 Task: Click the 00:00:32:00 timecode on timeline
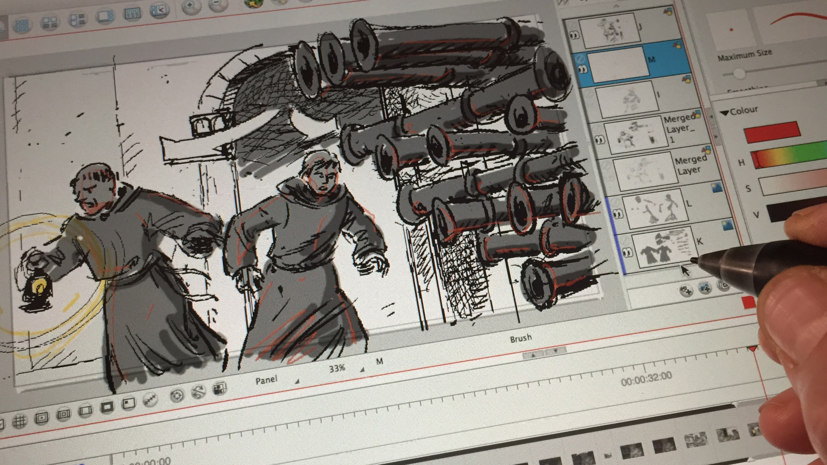click(x=646, y=379)
